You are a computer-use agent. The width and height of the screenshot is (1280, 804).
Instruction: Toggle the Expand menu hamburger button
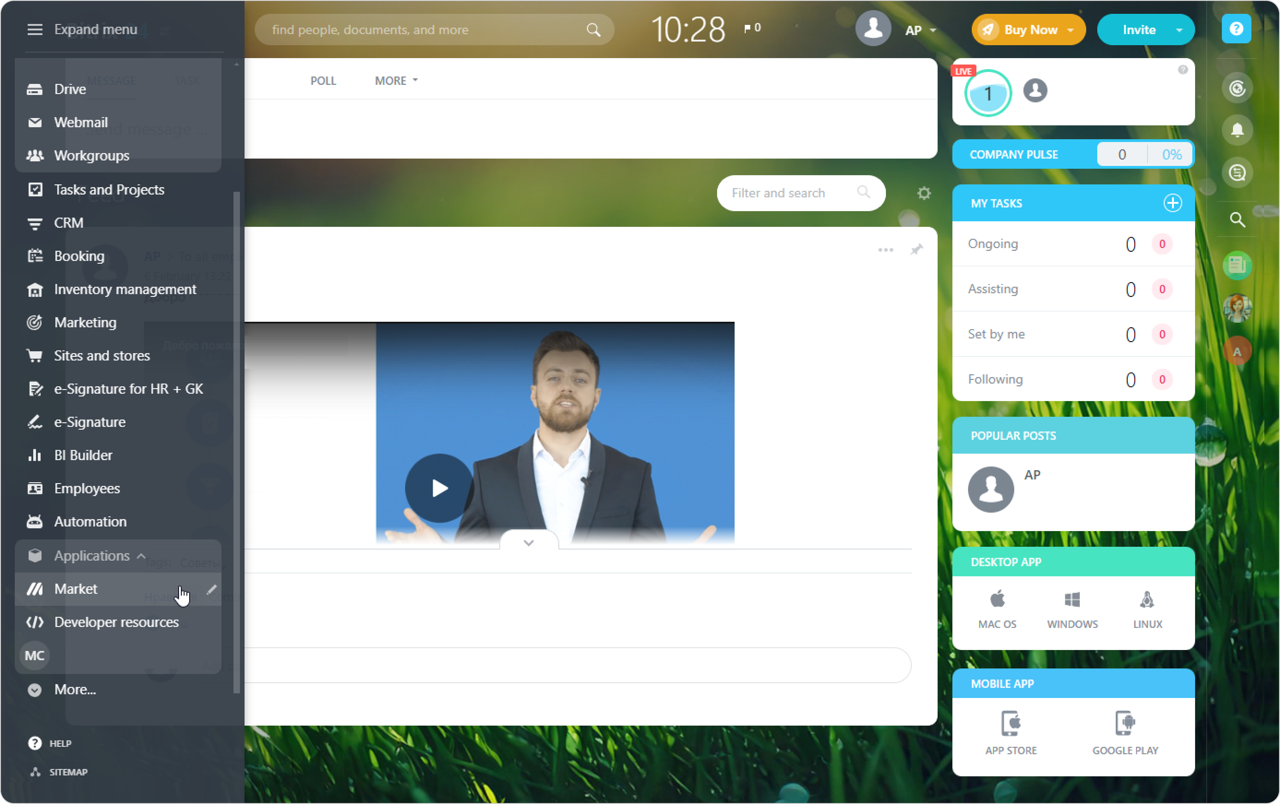point(35,30)
